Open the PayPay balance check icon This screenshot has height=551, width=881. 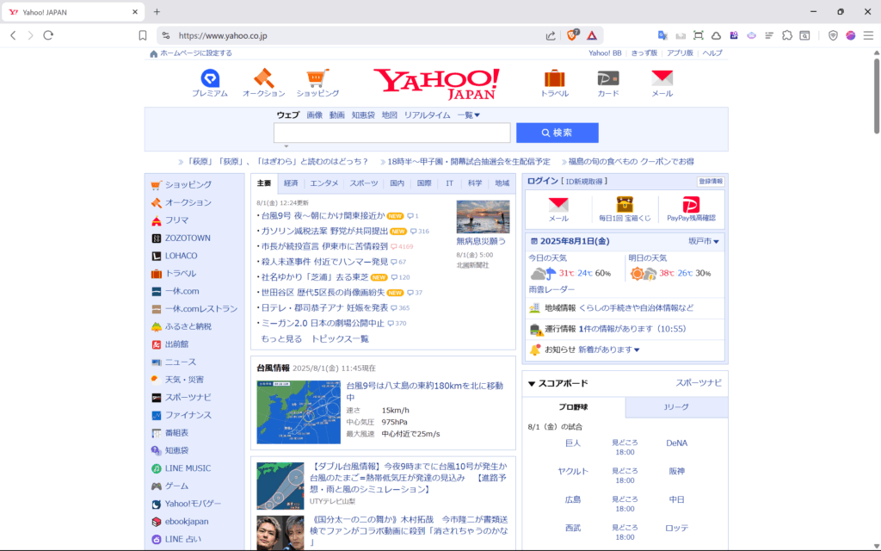(x=691, y=204)
